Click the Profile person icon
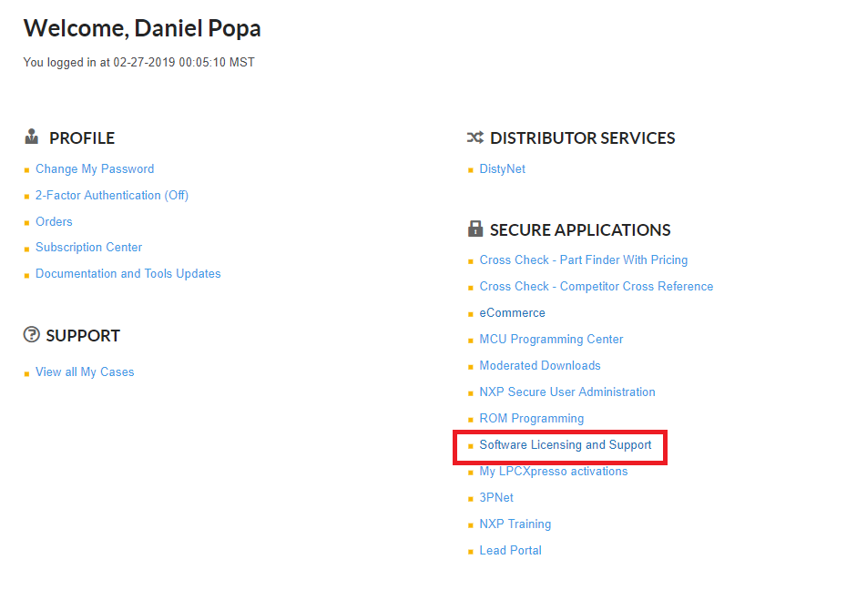The height and width of the screenshot is (590, 857). click(32, 137)
